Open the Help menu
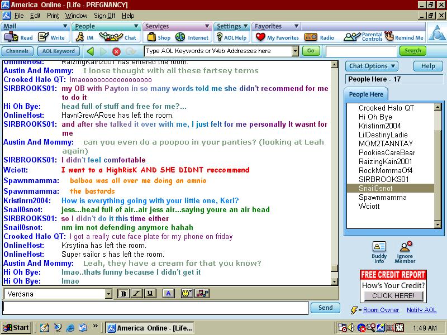This screenshot has height=335, width=447. click(128, 16)
